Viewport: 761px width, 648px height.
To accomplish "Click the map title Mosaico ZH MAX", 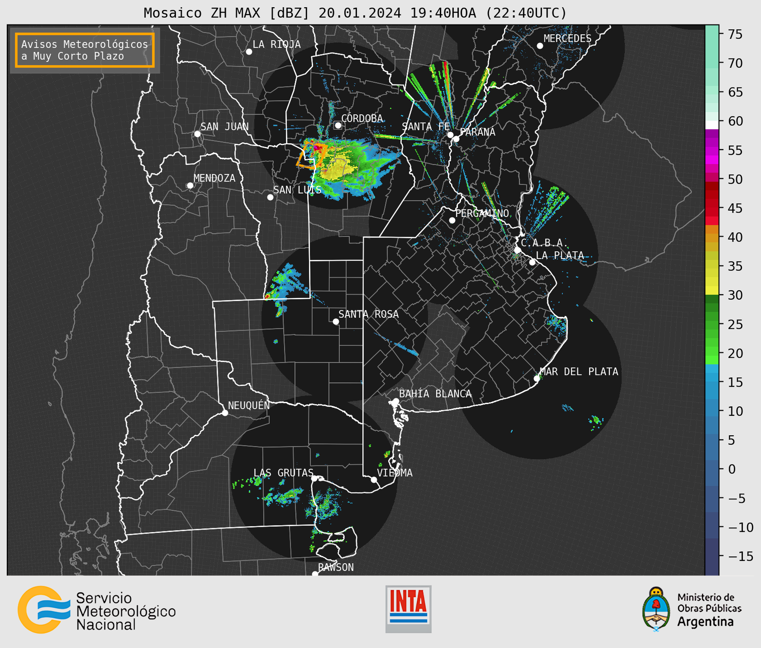I will tap(355, 13).
